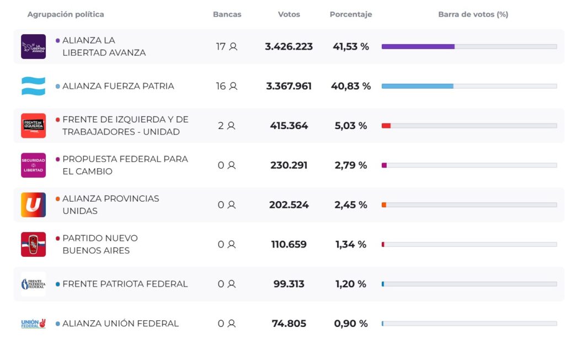Click the 'Agrupación política' column header

coord(66,14)
